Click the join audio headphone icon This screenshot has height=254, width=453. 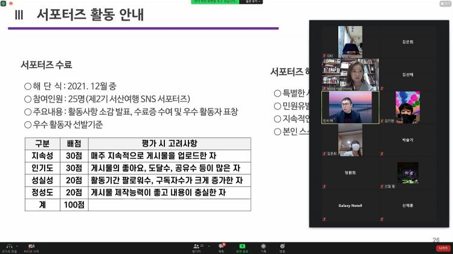(10, 246)
